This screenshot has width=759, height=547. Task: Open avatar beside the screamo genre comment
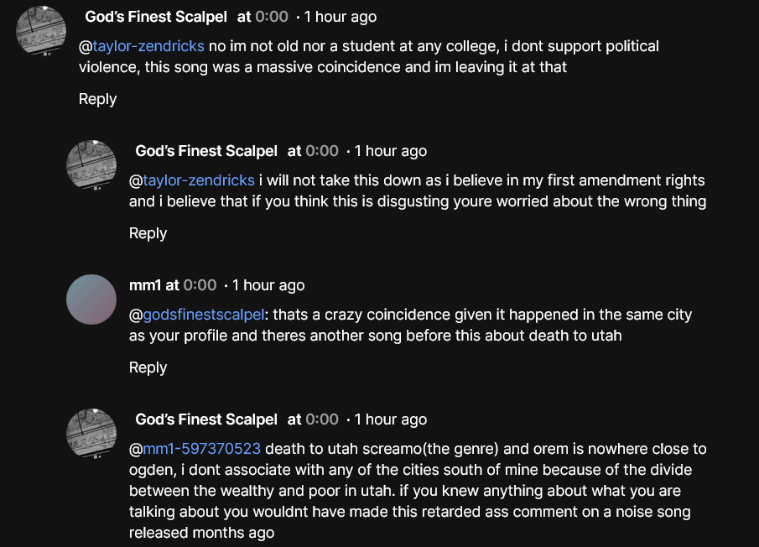[91, 433]
